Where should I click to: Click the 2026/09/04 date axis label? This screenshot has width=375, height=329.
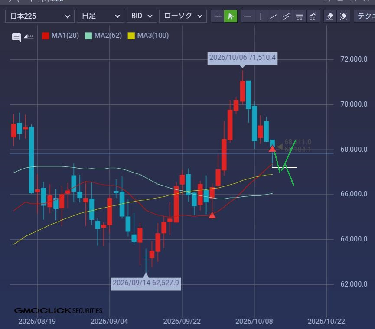coord(109,321)
